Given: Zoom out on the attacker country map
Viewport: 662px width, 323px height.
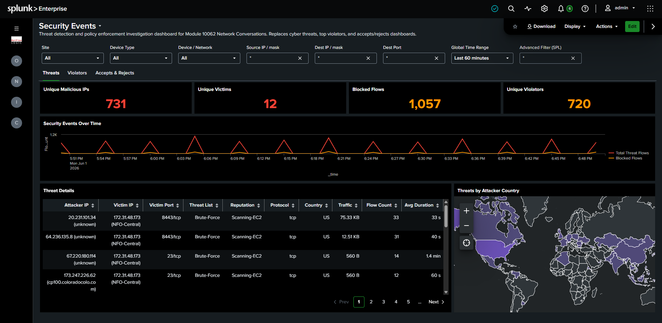Looking at the screenshot, I should [467, 226].
